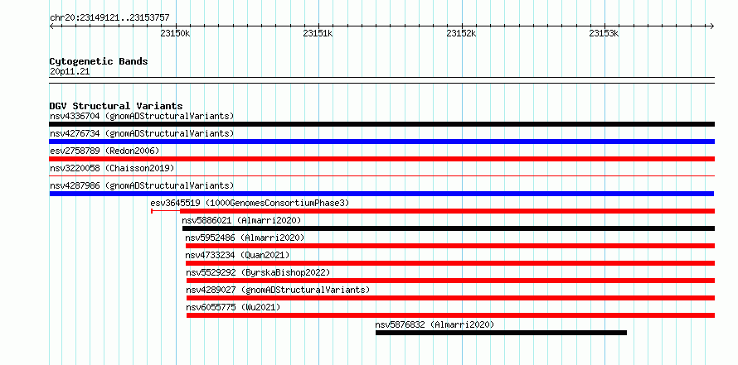Click the 23151k ruler tick label

[x=318, y=34]
